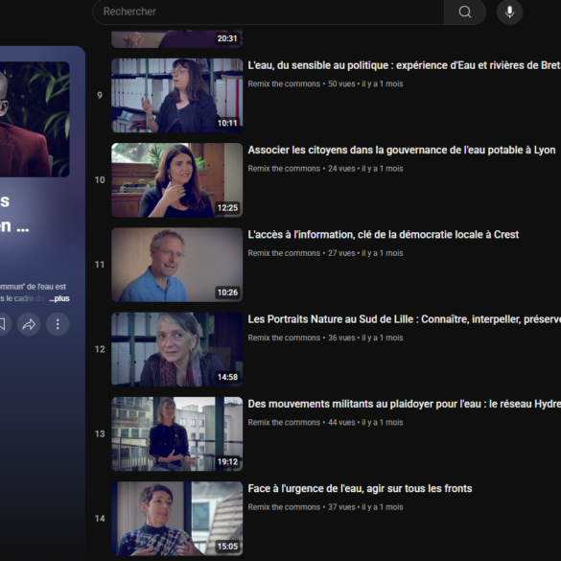
Task: Click the '36 vues' view count text
Action: pos(341,338)
